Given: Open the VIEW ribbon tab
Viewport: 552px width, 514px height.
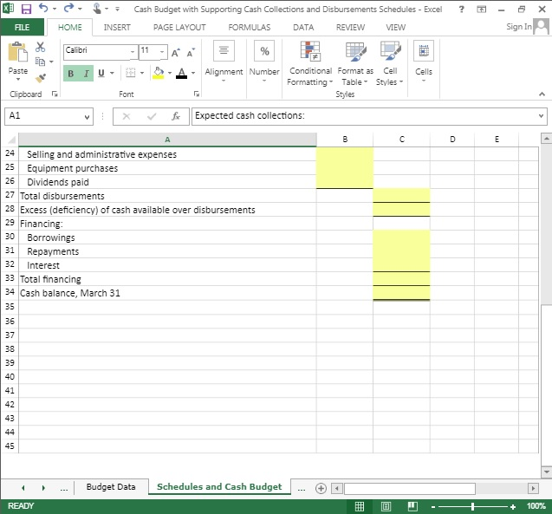Looking at the screenshot, I should (396, 28).
